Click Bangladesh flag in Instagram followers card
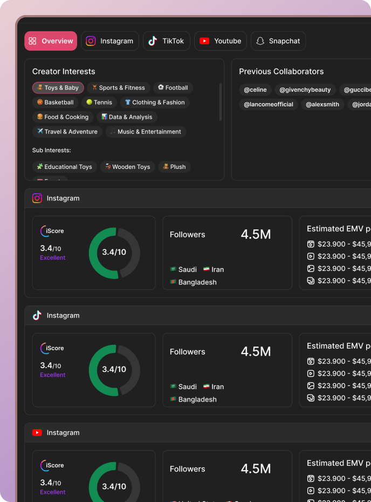This screenshot has height=502, width=371. coord(173,282)
